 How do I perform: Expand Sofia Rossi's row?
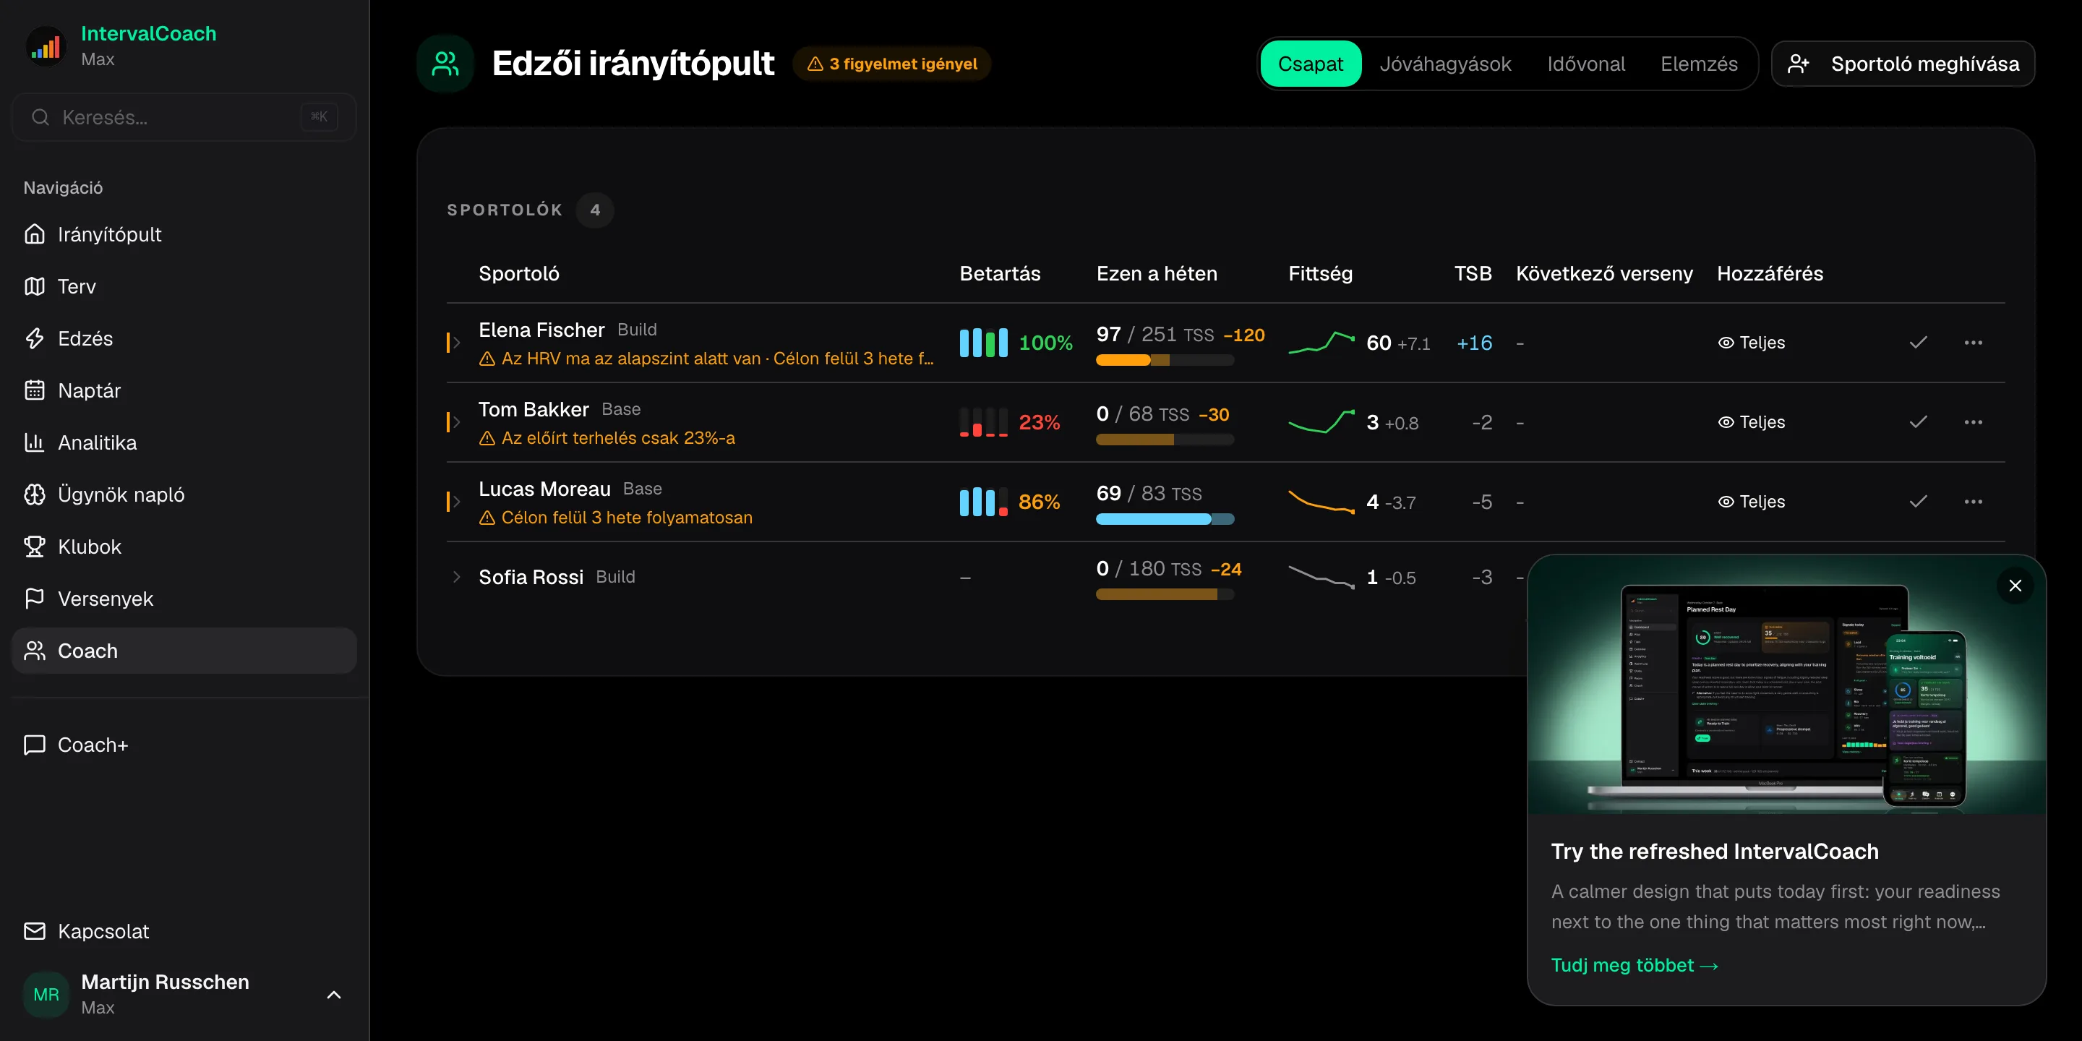tap(456, 577)
